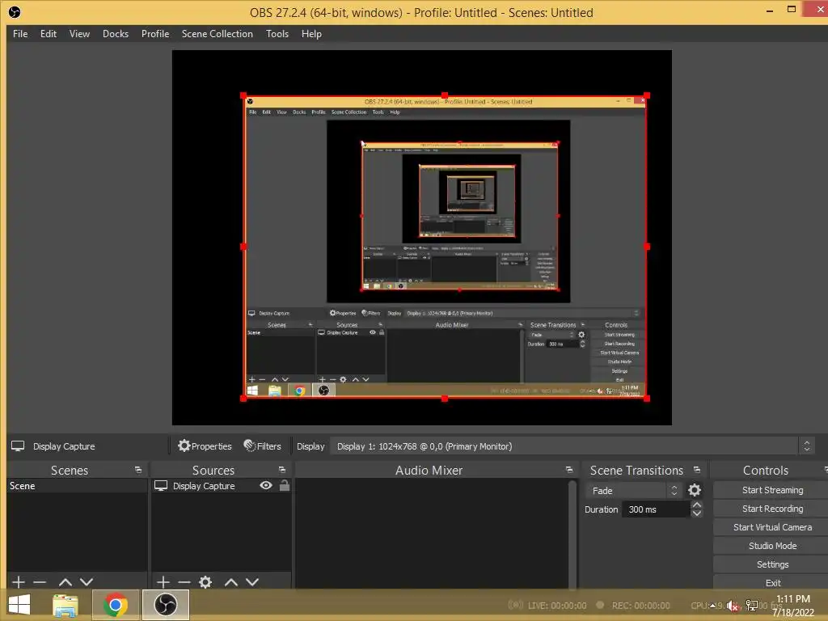
Task: Pop out the Audio Mixer dock
Action: pos(568,470)
